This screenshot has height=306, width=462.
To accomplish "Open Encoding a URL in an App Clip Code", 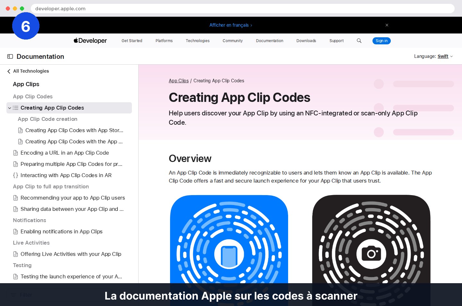I will (x=64, y=153).
